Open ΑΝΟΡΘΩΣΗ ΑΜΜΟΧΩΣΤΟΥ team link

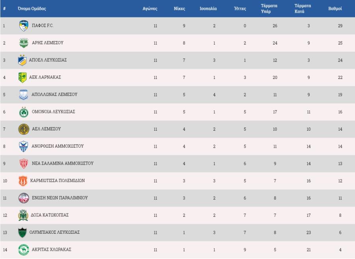58,146
